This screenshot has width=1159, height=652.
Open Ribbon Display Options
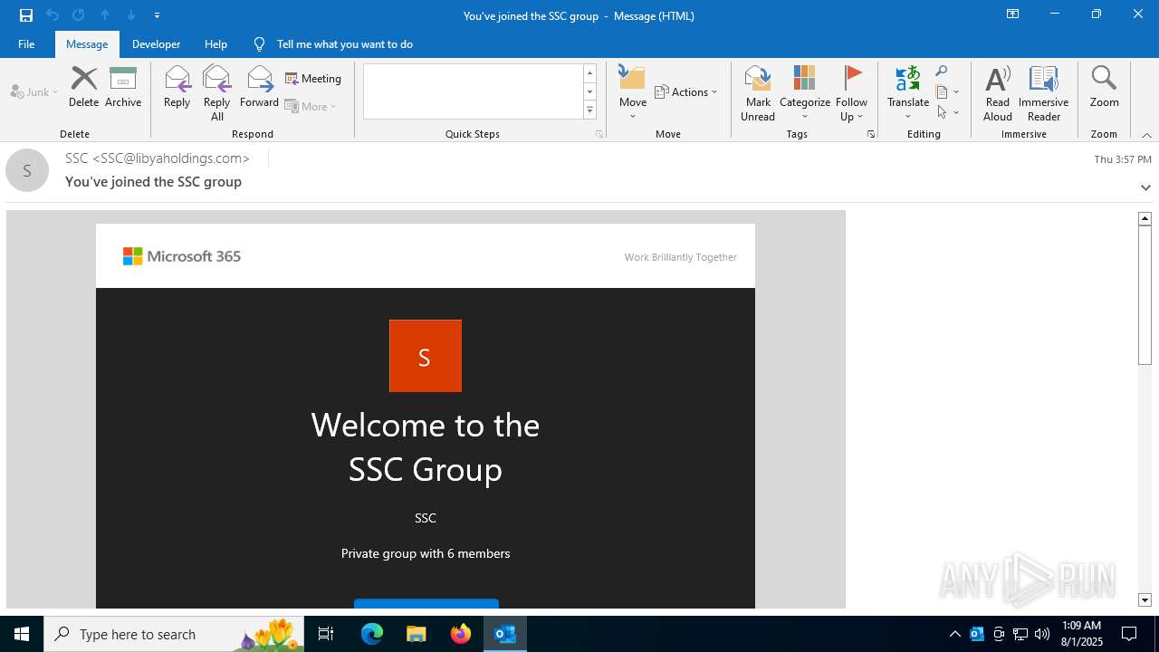(1013, 14)
